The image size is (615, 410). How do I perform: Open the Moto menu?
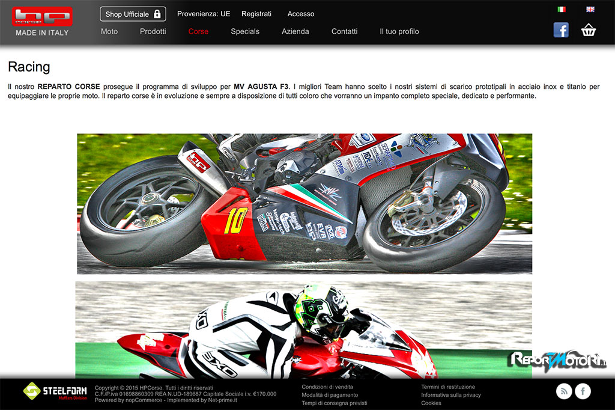(x=109, y=31)
